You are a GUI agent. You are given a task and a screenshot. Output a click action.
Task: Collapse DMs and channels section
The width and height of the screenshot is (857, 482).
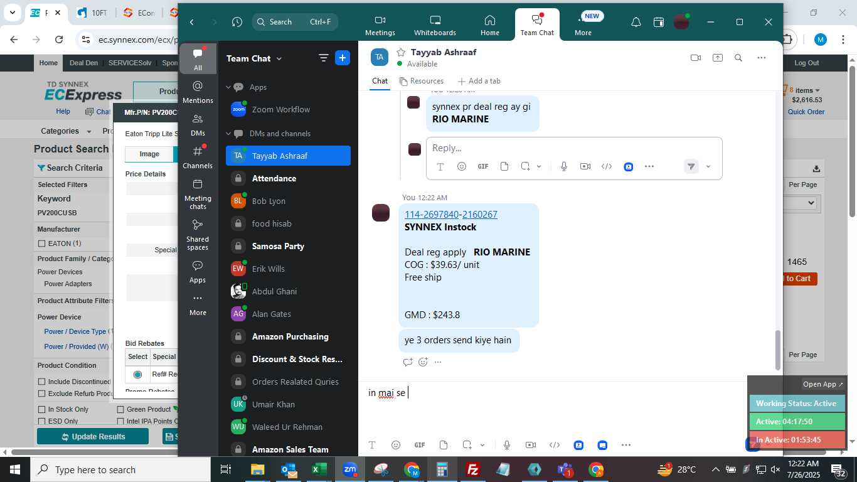click(229, 134)
